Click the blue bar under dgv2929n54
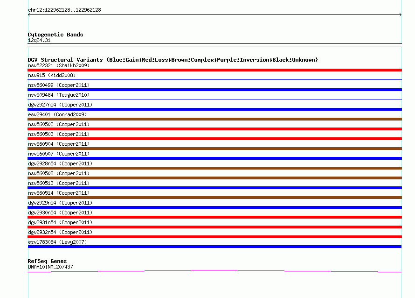 [214, 207]
